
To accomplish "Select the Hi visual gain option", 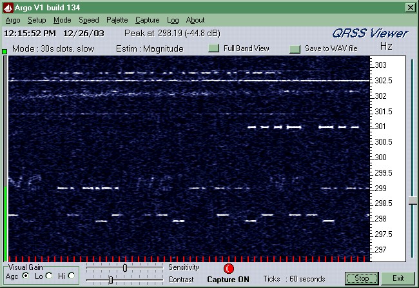I will point(71,276).
